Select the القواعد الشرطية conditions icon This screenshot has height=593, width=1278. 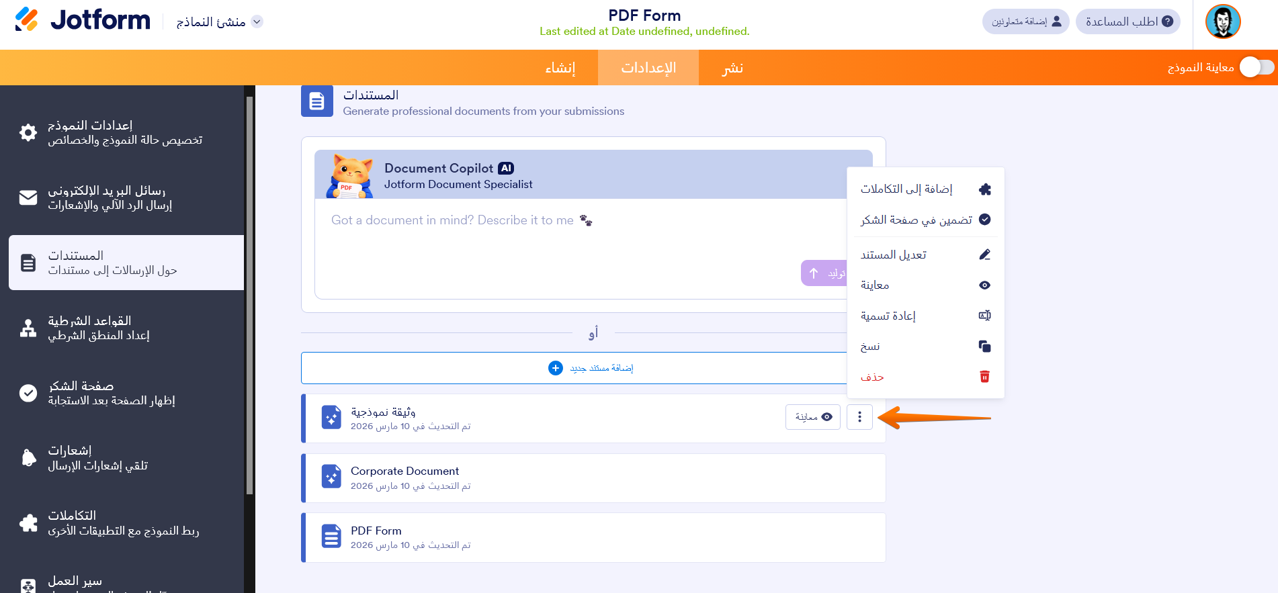coord(28,328)
